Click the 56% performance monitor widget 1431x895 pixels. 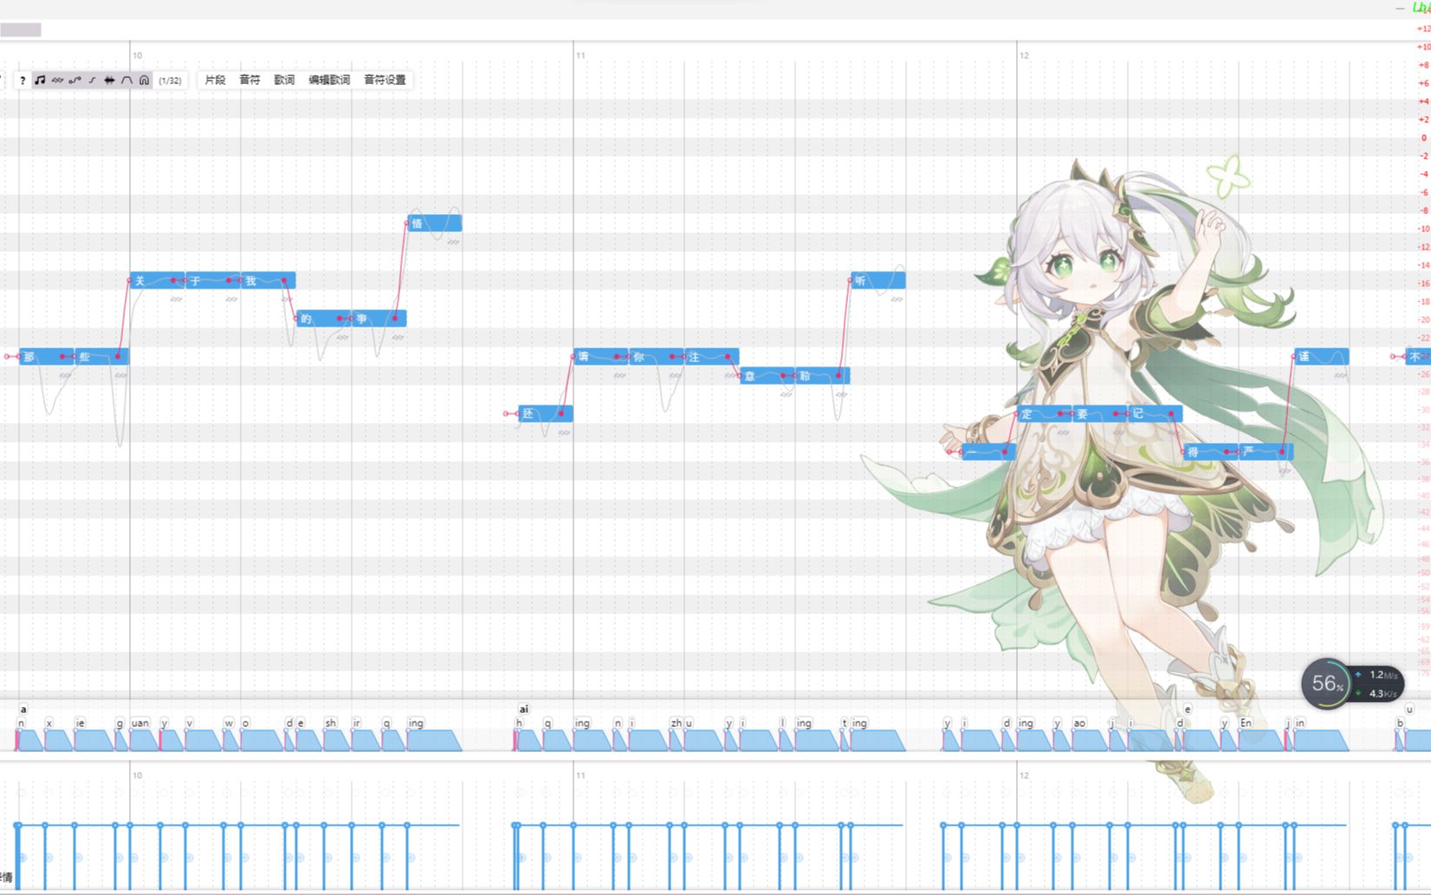pos(1352,684)
